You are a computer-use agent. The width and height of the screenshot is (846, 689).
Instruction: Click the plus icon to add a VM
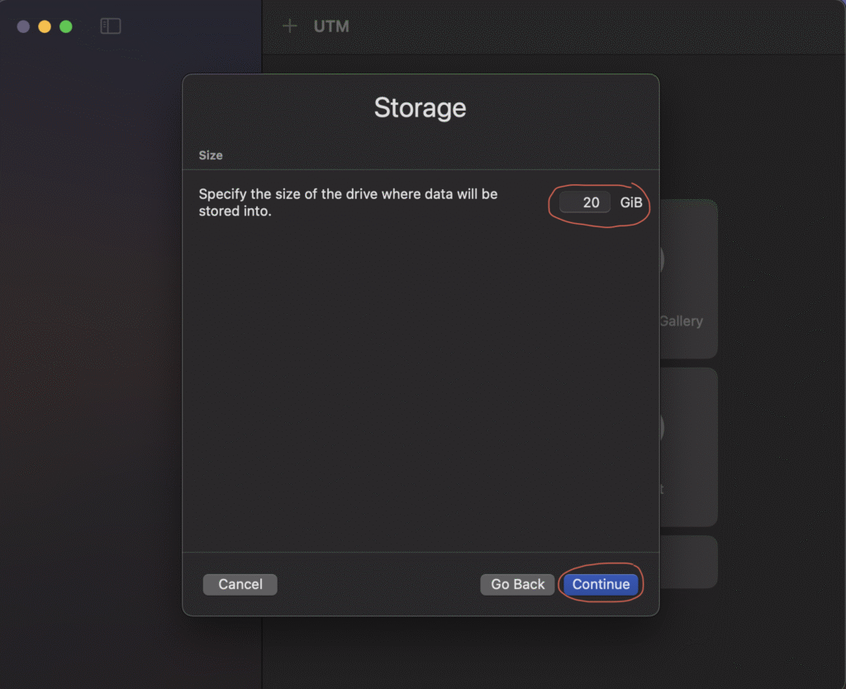point(289,26)
